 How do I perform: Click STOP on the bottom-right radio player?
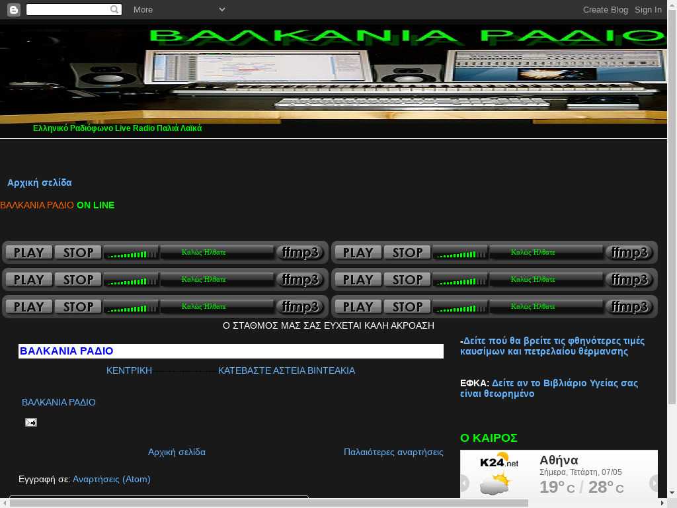(x=407, y=307)
